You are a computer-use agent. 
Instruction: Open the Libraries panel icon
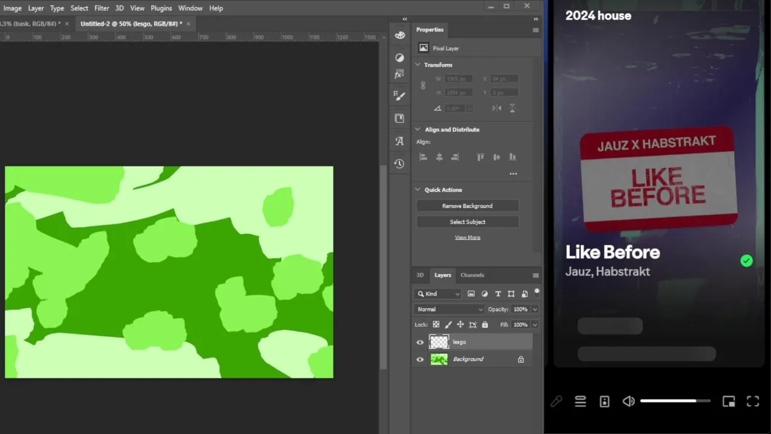399,119
